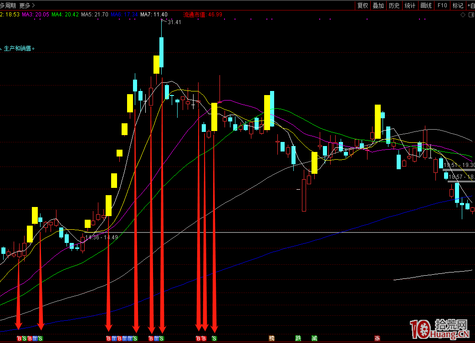This screenshot has height=343, width=475.
Task: Click the green 减 event marker
Action: tap(314, 338)
